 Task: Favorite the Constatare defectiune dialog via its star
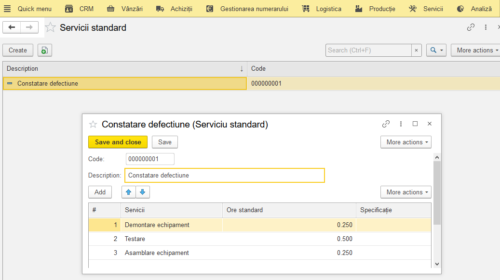pos(93,125)
